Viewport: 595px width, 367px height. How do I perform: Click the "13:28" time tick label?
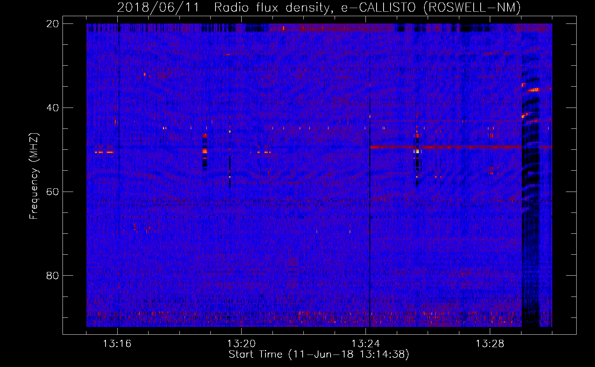click(x=490, y=344)
